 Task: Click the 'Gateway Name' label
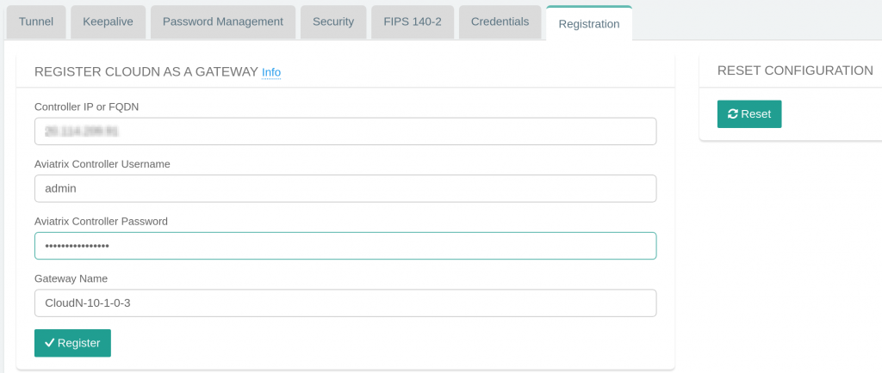click(71, 278)
